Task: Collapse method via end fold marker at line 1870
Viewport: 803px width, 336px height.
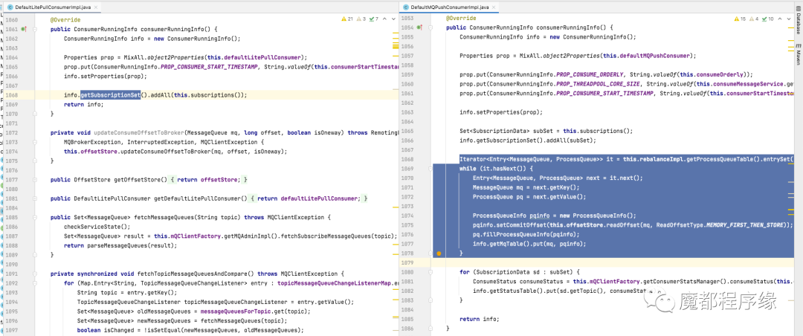Action: [x=36, y=114]
